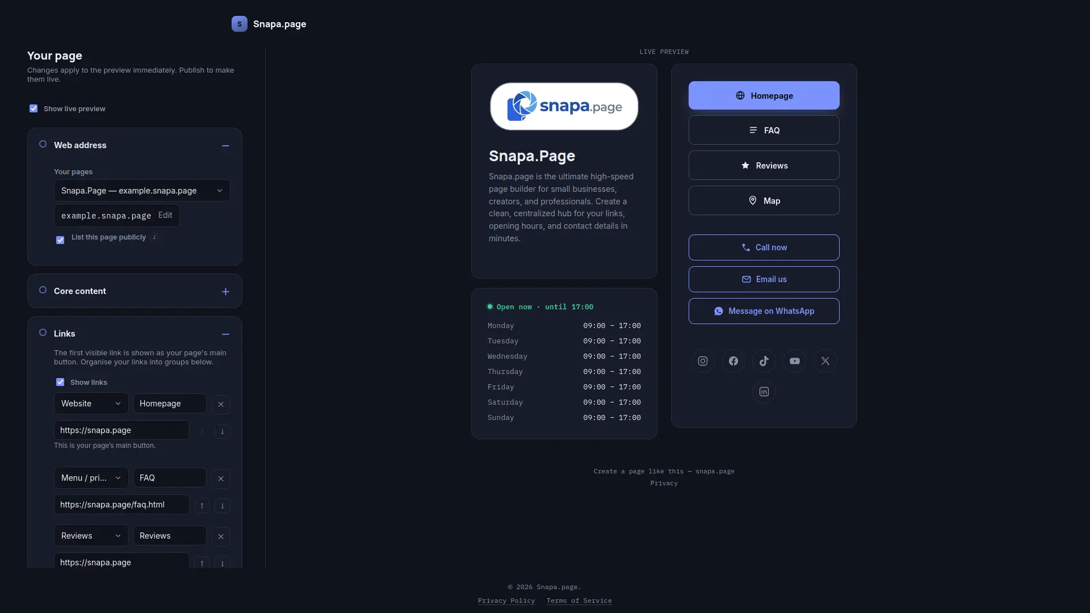This screenshot has width=1090, height=613.
Task: Open the Your pages dropdown
Action: click(x=142, y=191)
